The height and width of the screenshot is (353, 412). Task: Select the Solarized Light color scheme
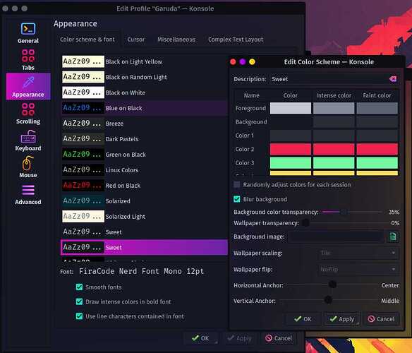(x=145, y=217)
